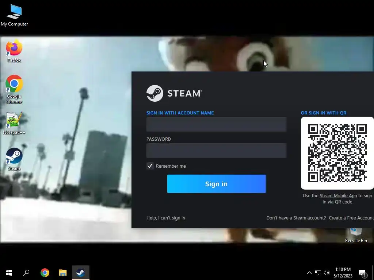Select the Notepad++ desktop shortcut
Image resolution: width=374 pixels, height=280 pixels.
coord(14,123)
